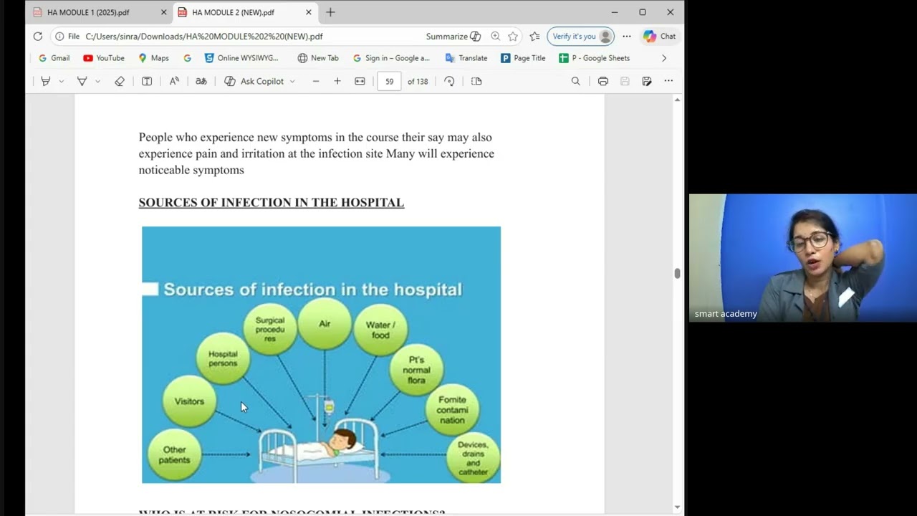Click the Google icon bookmark
This screenshot has width=917, height=516.
point(187,58)
